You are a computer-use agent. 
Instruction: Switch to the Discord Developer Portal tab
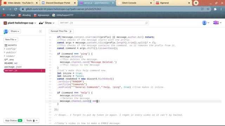click(x=57, y=3)
